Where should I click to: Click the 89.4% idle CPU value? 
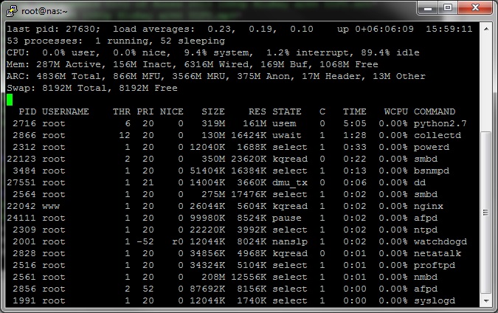click(x=390, y=52)
